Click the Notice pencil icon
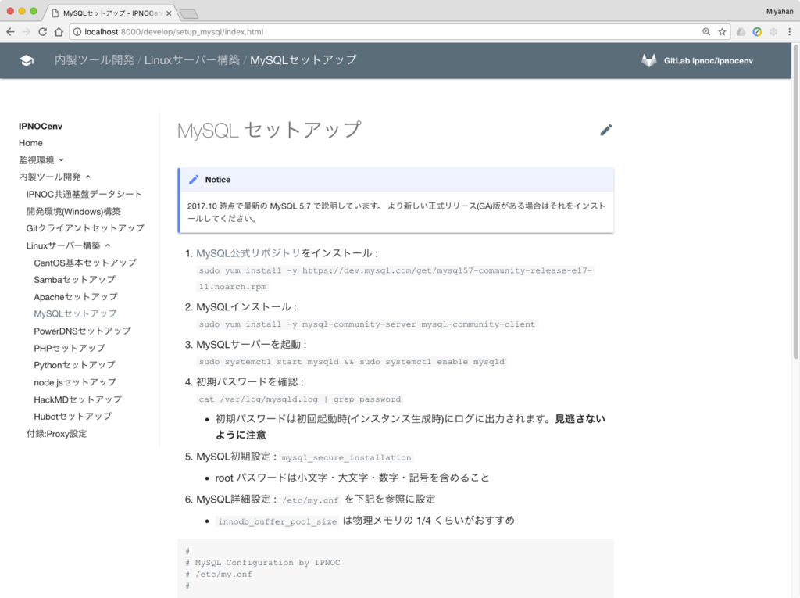Image resolution: width=800 pixels, height=598 pixels. point(194,179)
